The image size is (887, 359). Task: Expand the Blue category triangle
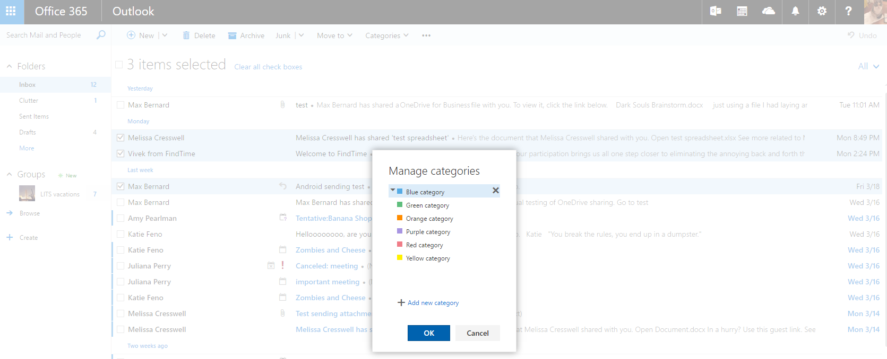[x=393, y=190]
